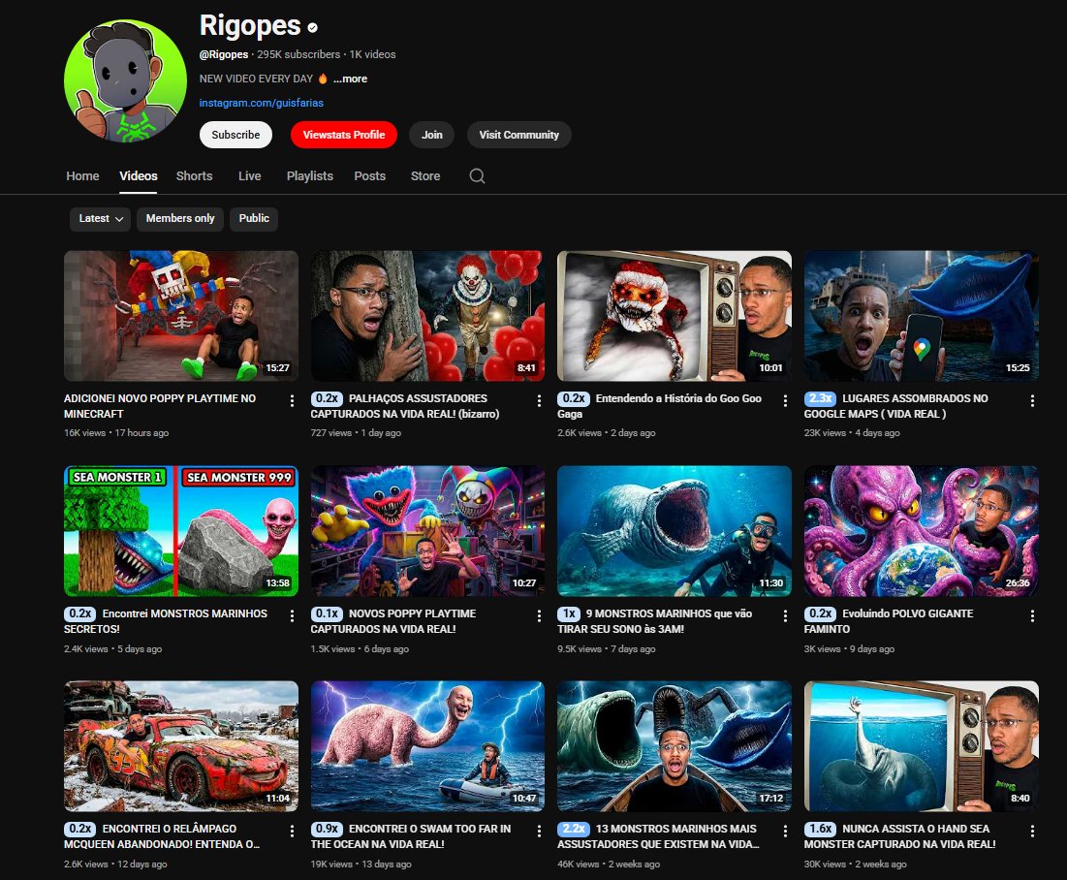
Task: Switch to the Shorts tab
Action: point(194,175)
